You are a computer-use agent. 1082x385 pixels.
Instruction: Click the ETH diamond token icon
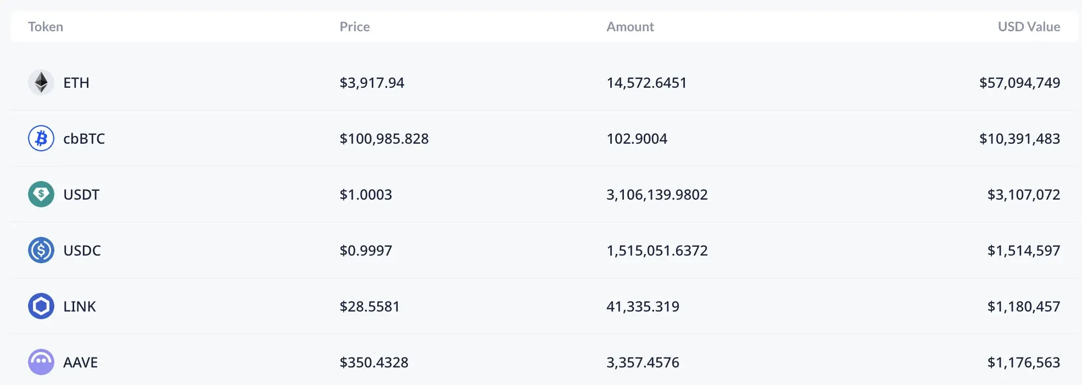(x=41, y=83)
